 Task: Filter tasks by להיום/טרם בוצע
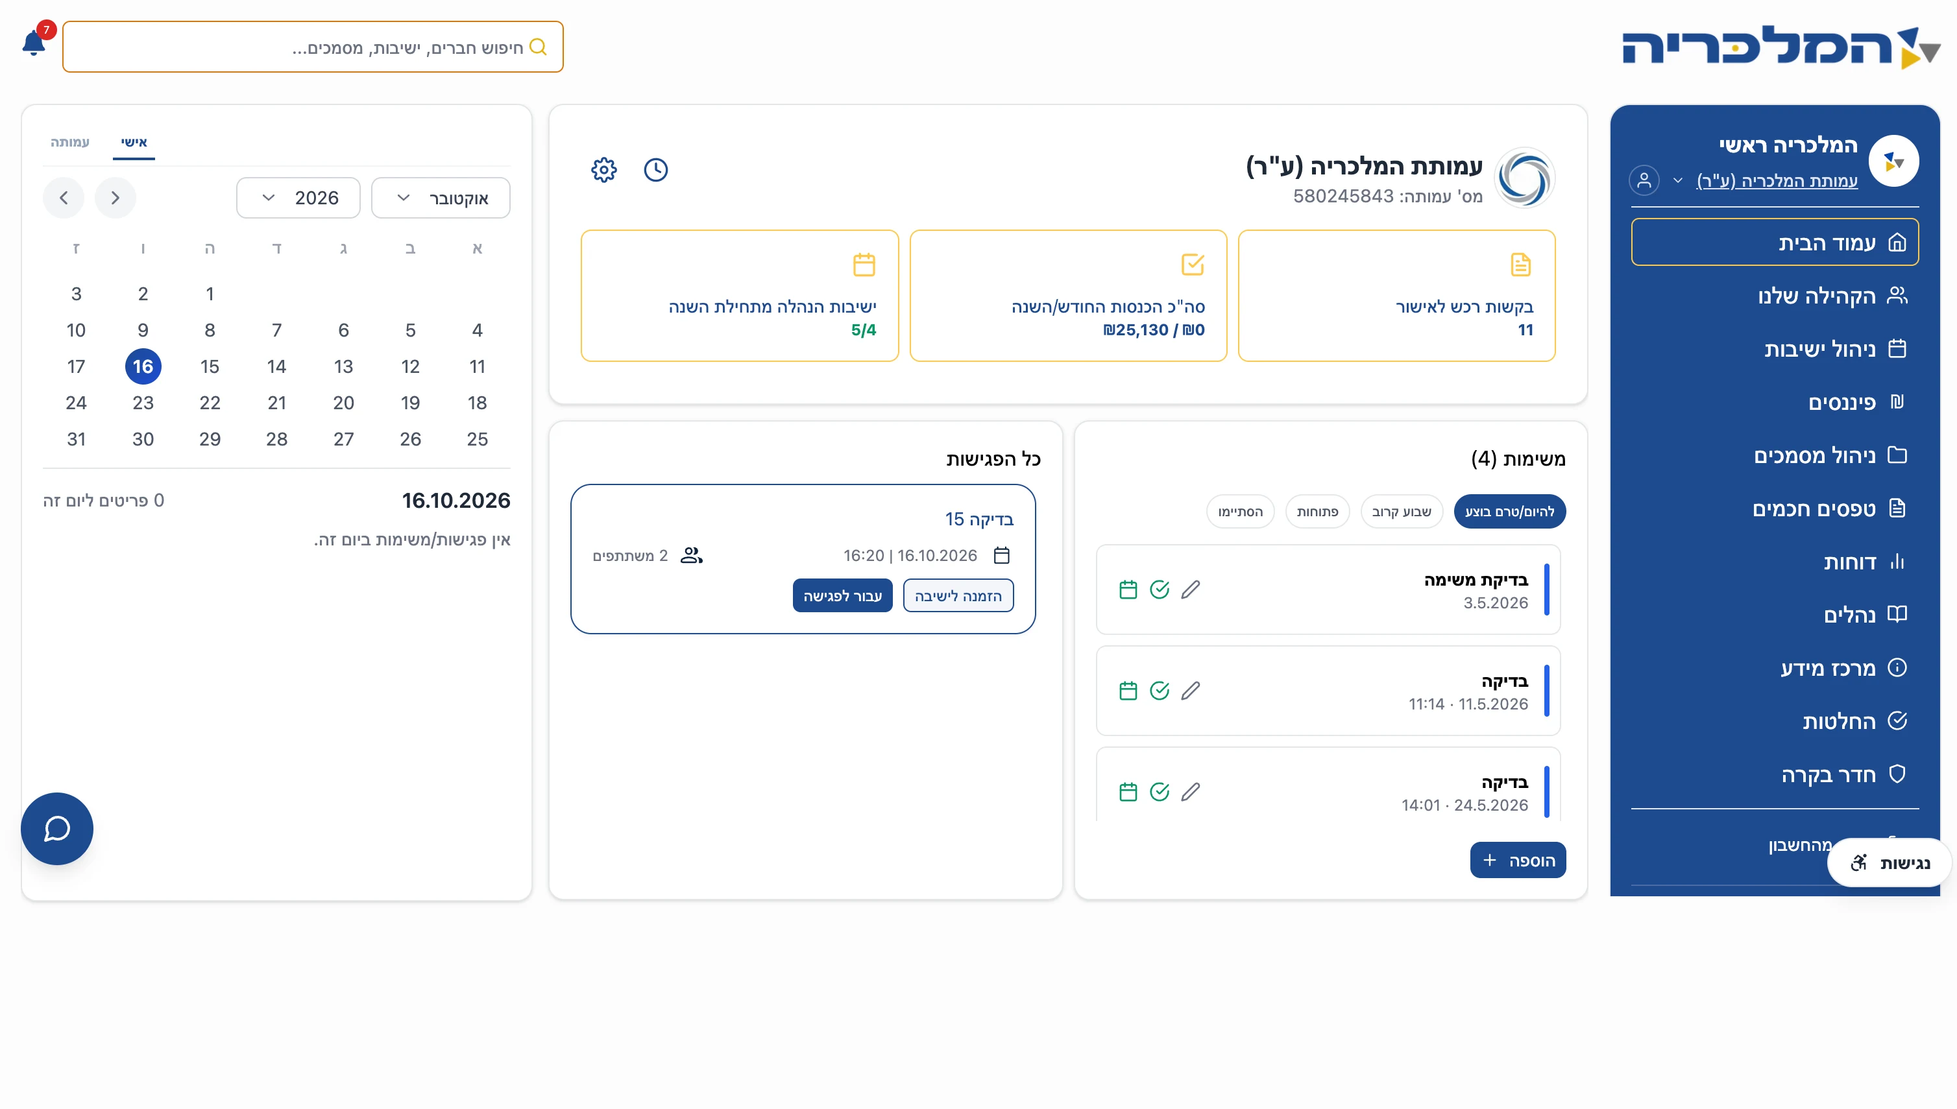coord(1509,511)
